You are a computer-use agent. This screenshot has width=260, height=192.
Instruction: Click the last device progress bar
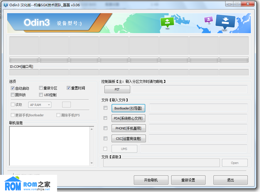pos(234,60)
